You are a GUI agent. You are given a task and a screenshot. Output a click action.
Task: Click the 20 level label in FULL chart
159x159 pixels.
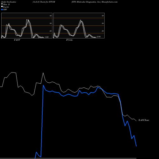tap(103, 31)
